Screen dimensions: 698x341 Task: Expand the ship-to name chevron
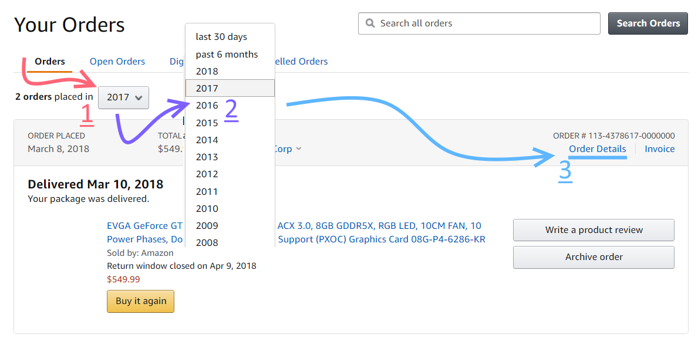[299, 149]
